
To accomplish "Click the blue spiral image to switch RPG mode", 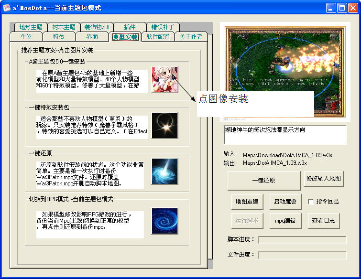I will click(164, 221).
